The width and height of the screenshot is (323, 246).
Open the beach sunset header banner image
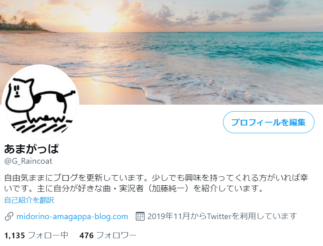click(x=162, y=52)
